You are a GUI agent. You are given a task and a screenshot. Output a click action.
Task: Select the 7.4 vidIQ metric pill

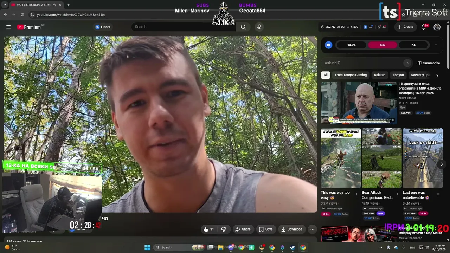[x=413, y=45]
